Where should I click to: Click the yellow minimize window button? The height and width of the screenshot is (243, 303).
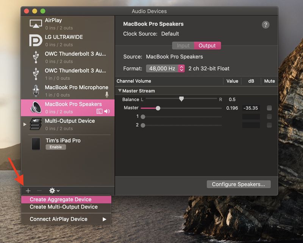coord(34,11)
